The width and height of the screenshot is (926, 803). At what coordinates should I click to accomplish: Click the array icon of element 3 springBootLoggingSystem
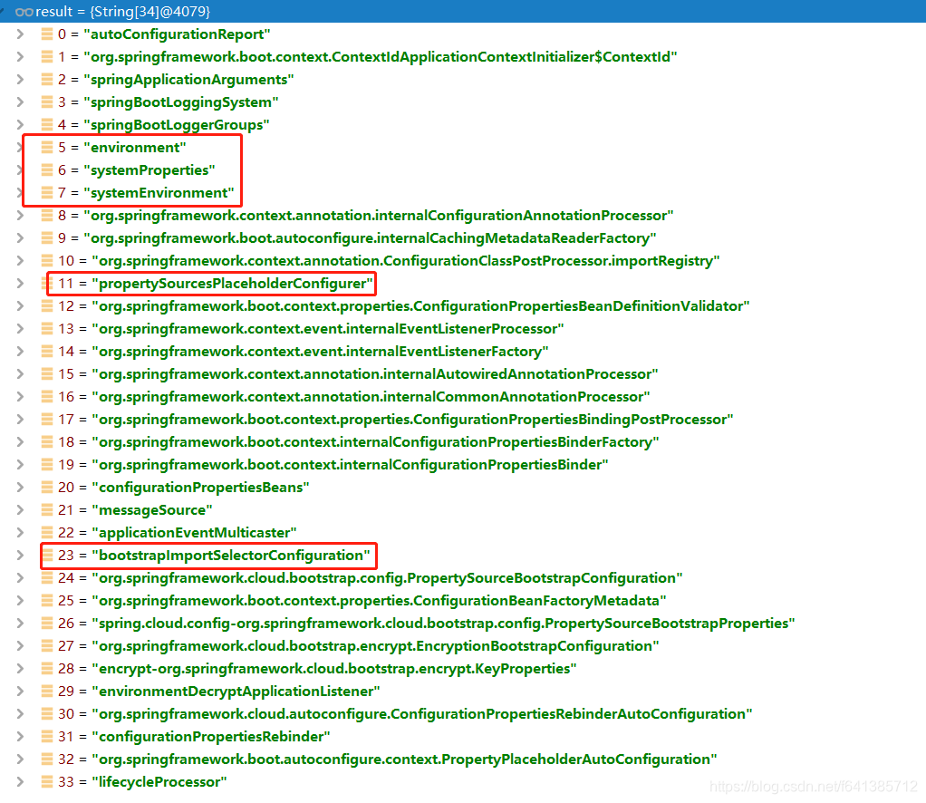pos(47,102)
